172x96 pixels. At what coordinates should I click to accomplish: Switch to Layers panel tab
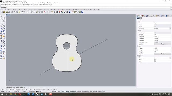tap(143, 16)
